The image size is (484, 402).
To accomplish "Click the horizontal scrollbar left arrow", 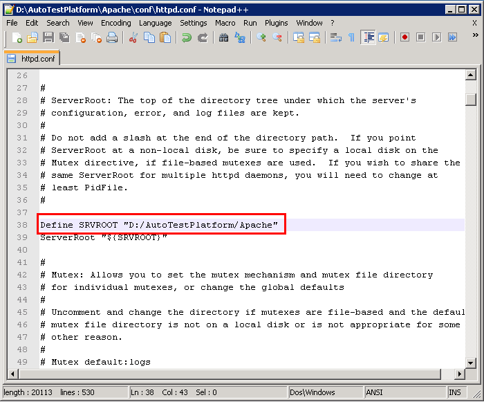I will coord(12,374).
